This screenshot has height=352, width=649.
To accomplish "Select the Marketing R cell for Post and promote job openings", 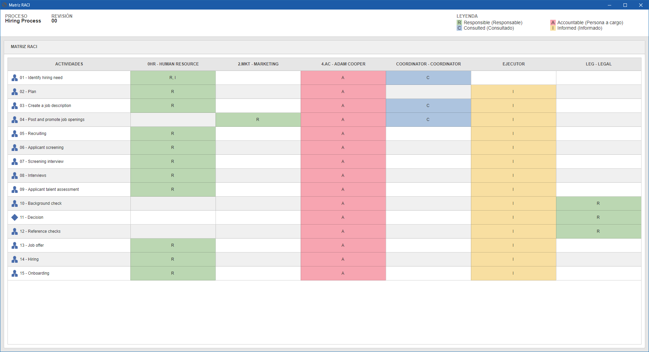I will (x=258, y=120).
